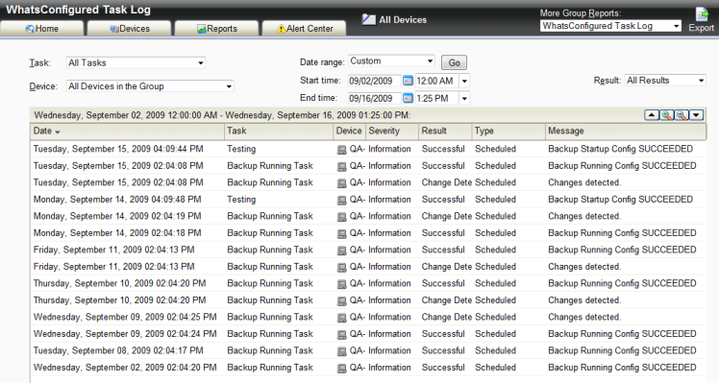719x383 pixels.
Task: Click 'Backup Running Task' in Sept 08 row
Action: coord(270,350)
